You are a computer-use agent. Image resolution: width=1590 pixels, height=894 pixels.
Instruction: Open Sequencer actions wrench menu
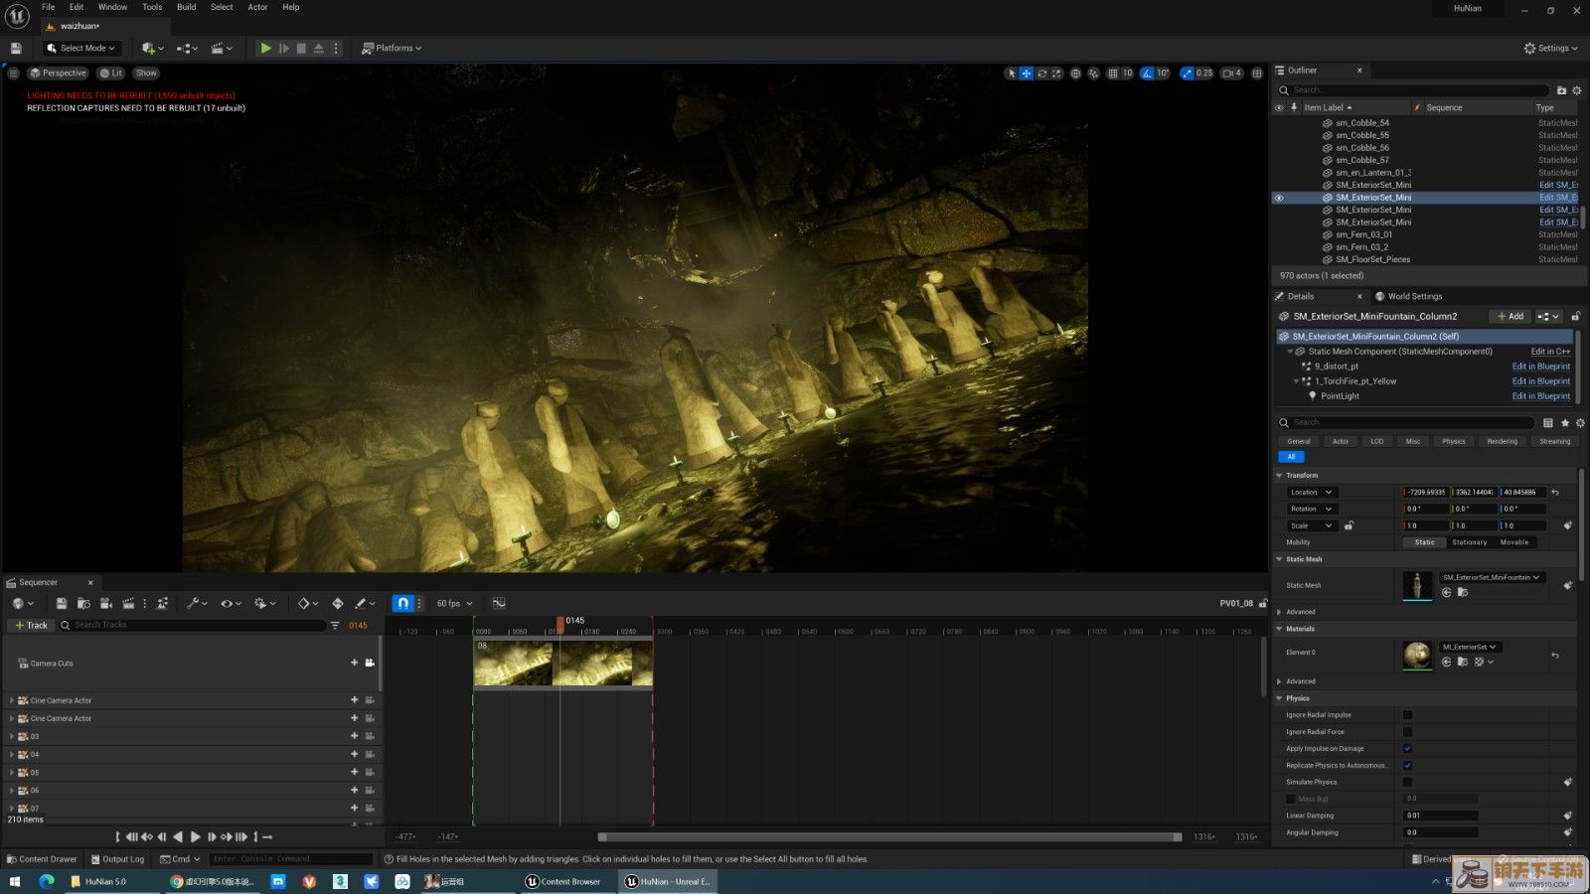(x=197, y=603)
